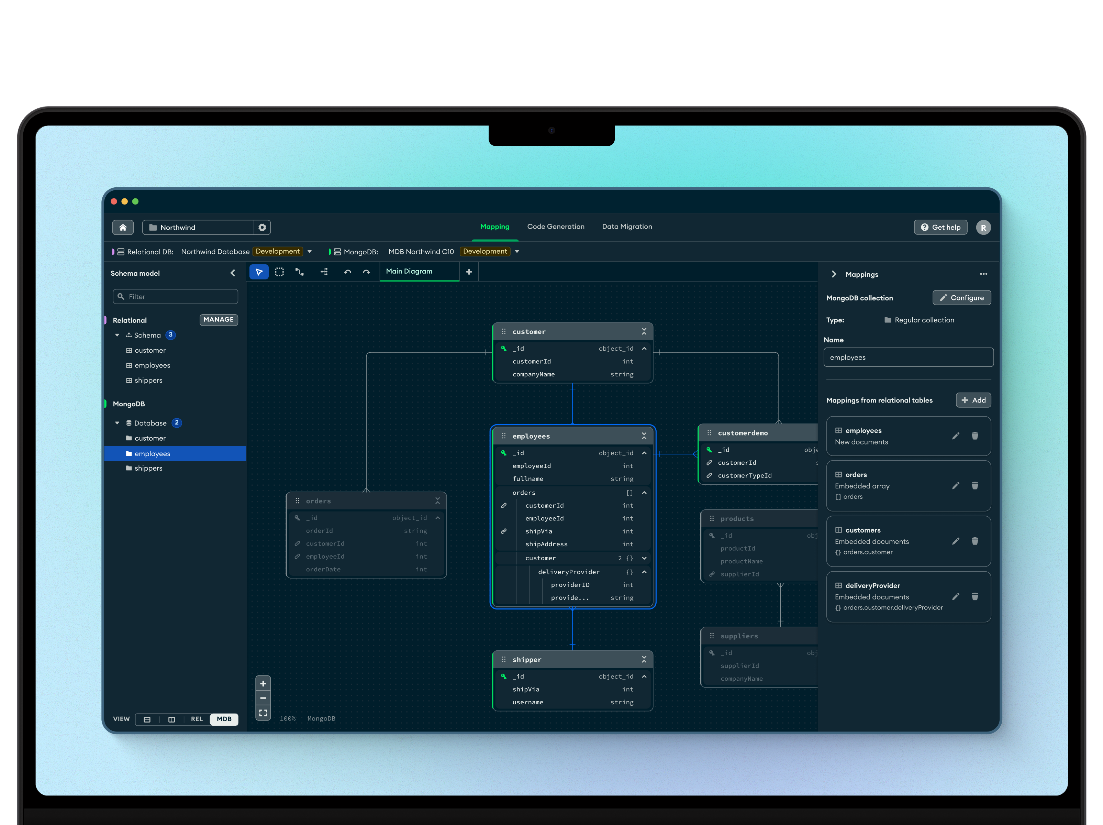Click the redo arrow icon

coord(367,272)
